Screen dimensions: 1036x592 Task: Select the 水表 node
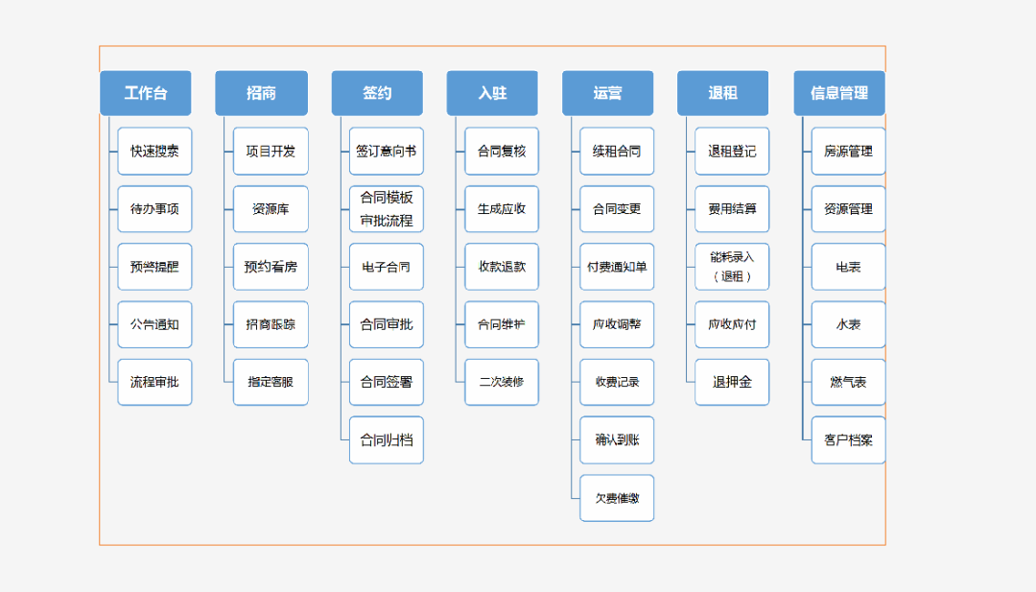click(848, 324)
